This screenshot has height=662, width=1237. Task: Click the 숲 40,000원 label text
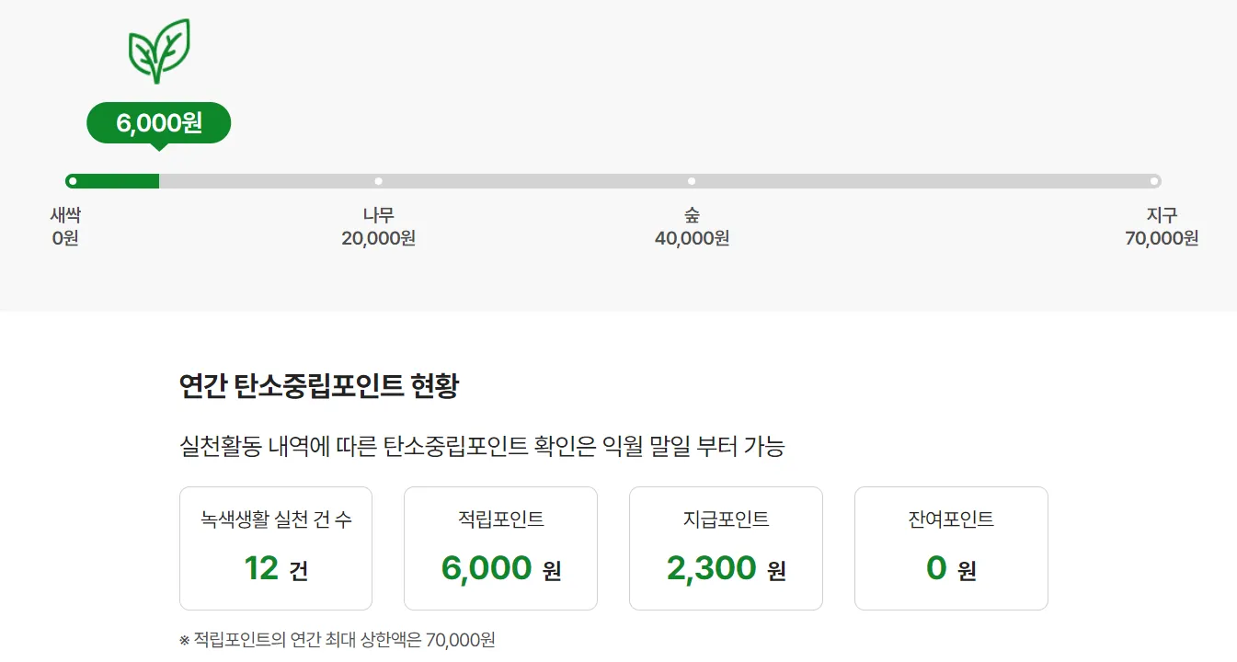(x=691, y=225)
